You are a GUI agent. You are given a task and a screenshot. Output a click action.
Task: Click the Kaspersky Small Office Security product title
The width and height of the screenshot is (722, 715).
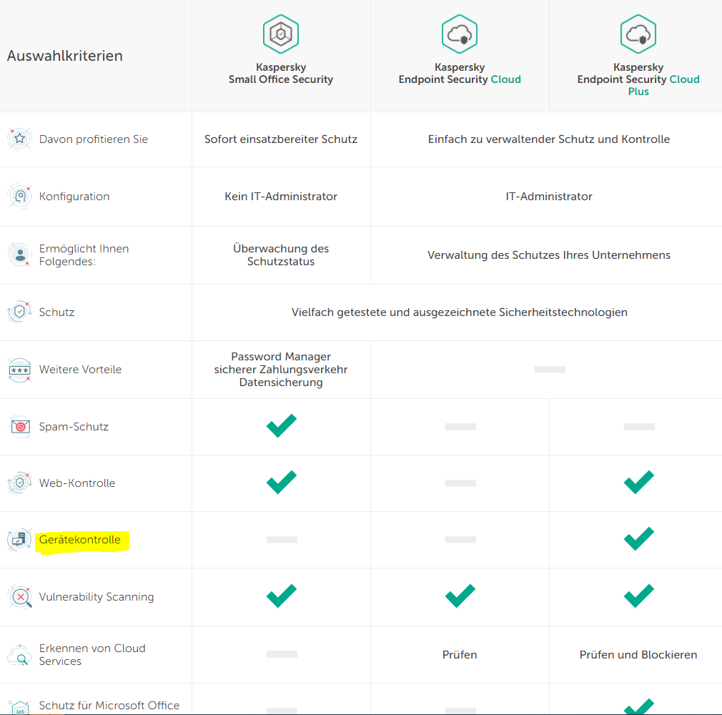[281, 74]
